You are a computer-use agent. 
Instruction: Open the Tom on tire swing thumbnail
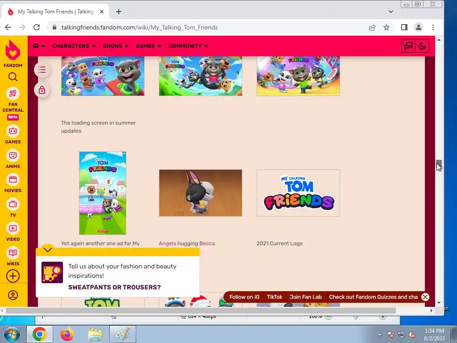click(x=200, y=76)
